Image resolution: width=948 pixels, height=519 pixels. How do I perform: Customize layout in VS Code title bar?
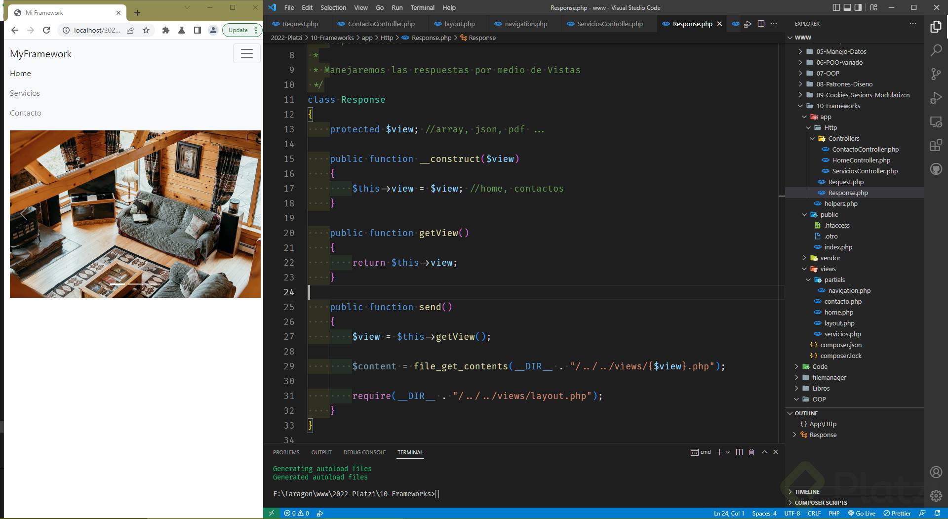pos(874,7)
